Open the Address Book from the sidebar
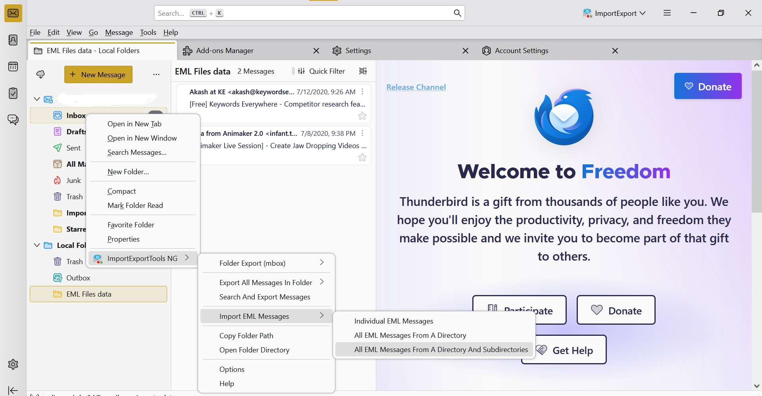Screen dimensions: 762x396 (13, 40)
